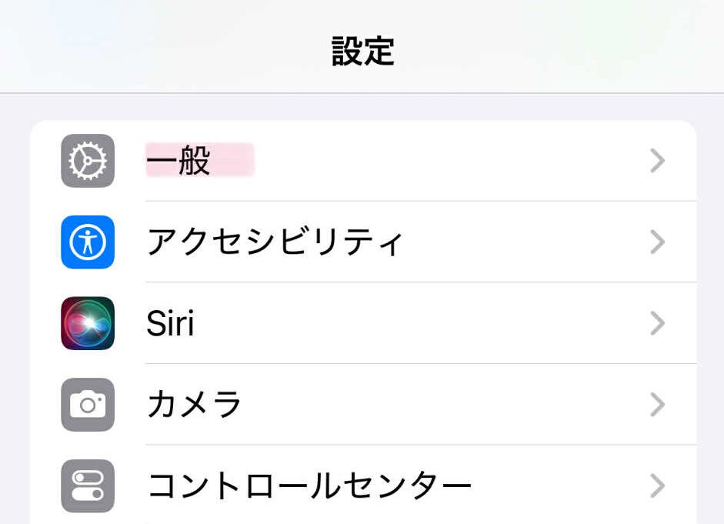Tap the blue Accessibility figure icon

click(x=88, y=242)
